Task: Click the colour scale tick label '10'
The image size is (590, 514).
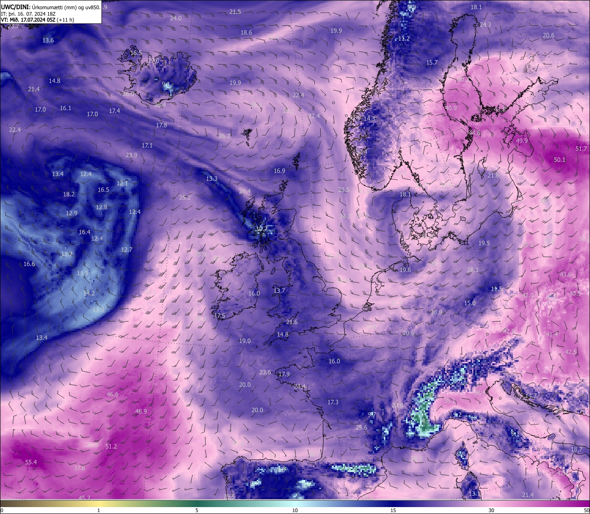Action: click(x=295, y=510)
